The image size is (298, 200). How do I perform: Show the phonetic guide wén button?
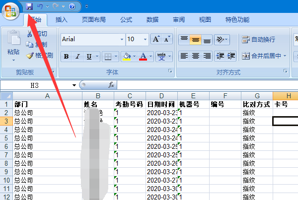pyautogui.click(x=161, y=57)
